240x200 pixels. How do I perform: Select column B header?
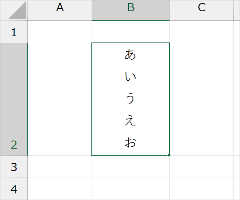pos(131,10)
